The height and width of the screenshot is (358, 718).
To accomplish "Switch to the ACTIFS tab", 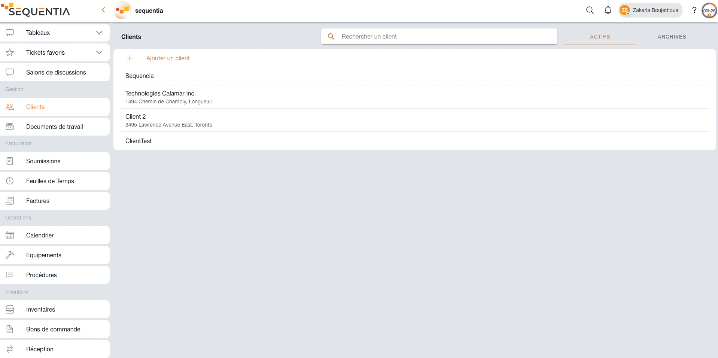I will tap(600, 37).
